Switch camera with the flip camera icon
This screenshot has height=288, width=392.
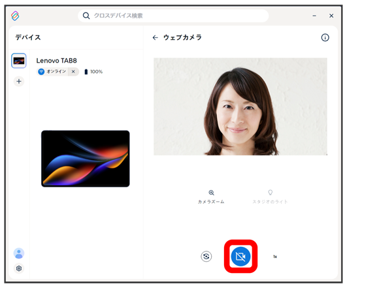[206, 257]
